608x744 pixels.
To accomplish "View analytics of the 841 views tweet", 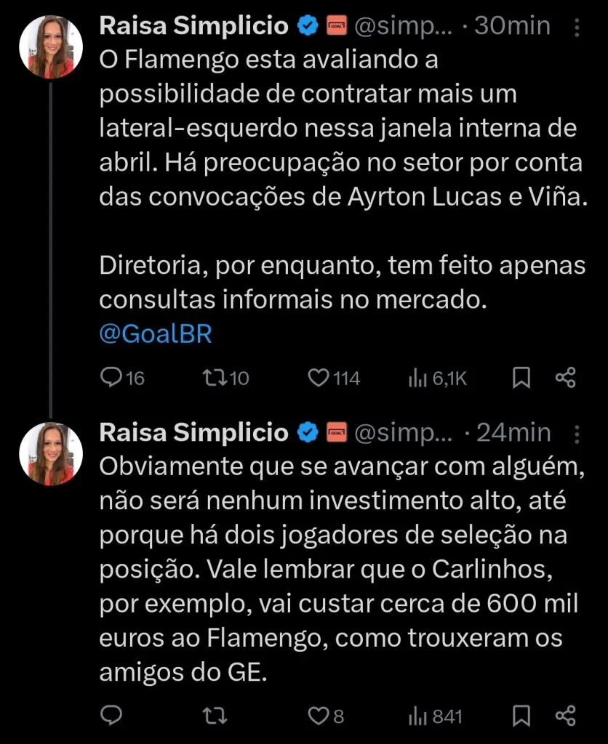I will point(417,716).
